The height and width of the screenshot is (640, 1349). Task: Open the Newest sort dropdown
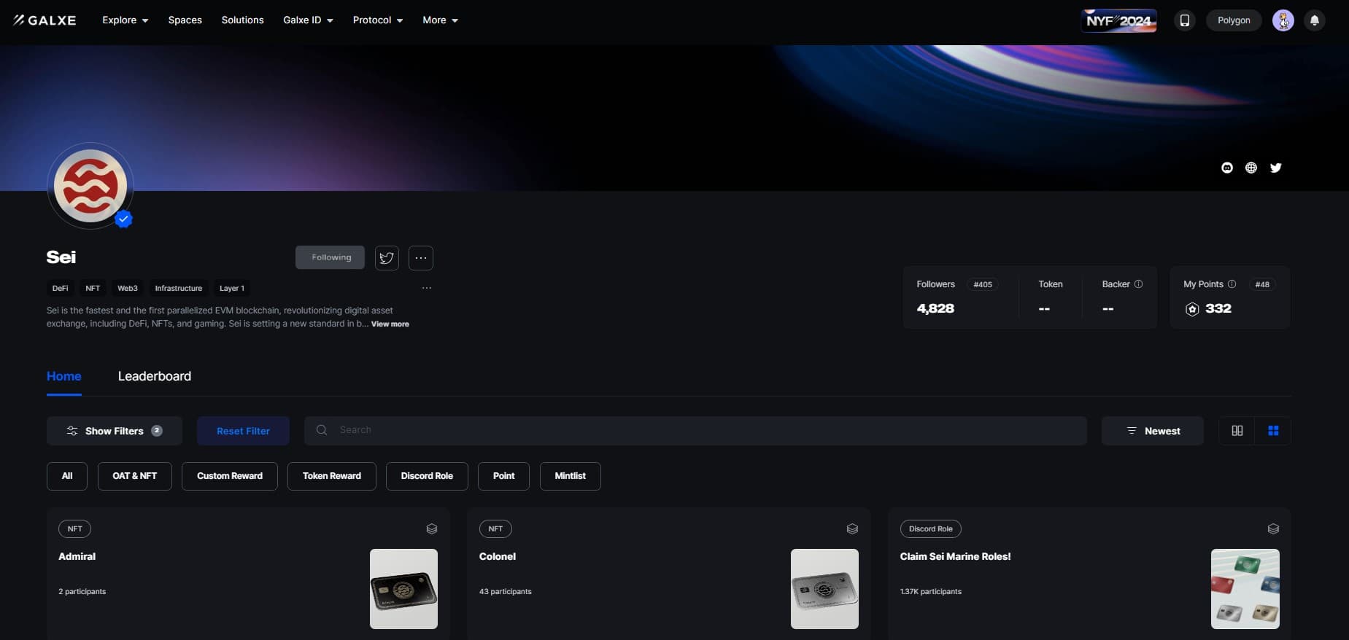point(1153,431)
